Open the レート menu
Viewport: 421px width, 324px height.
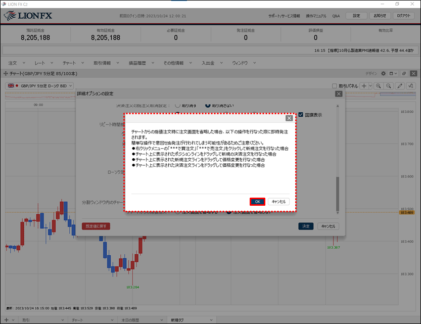(44, 63)
